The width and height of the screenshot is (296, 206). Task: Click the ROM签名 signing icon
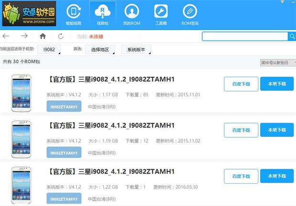[190, 13]
